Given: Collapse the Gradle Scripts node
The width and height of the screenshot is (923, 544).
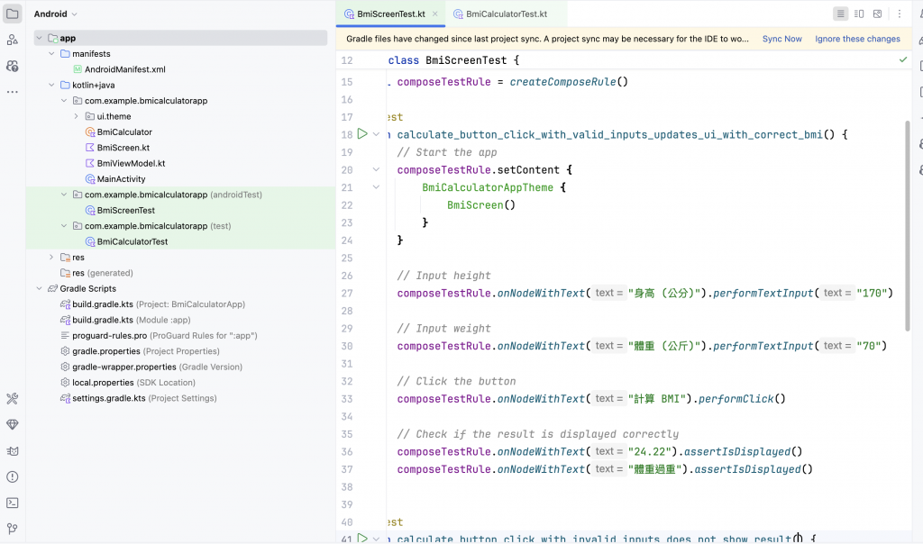Looking at the screenshot, I should click(x=40, y=288).
